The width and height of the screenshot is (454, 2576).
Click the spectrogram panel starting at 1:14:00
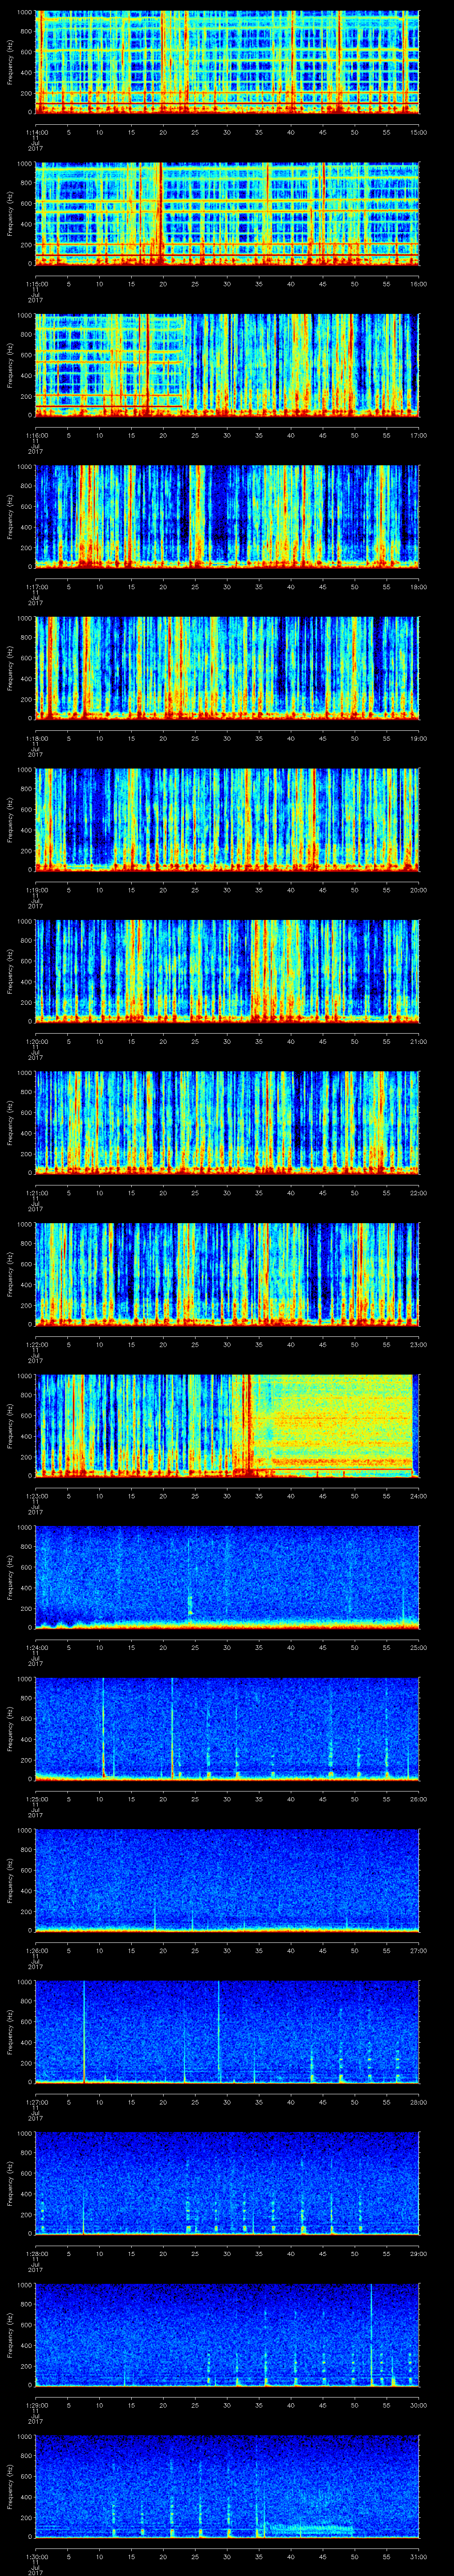click(x=227, y=62)
